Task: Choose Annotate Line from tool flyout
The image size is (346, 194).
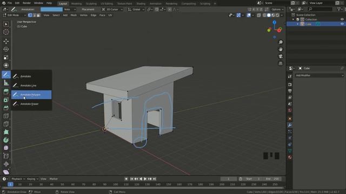Action: [31, 86]
